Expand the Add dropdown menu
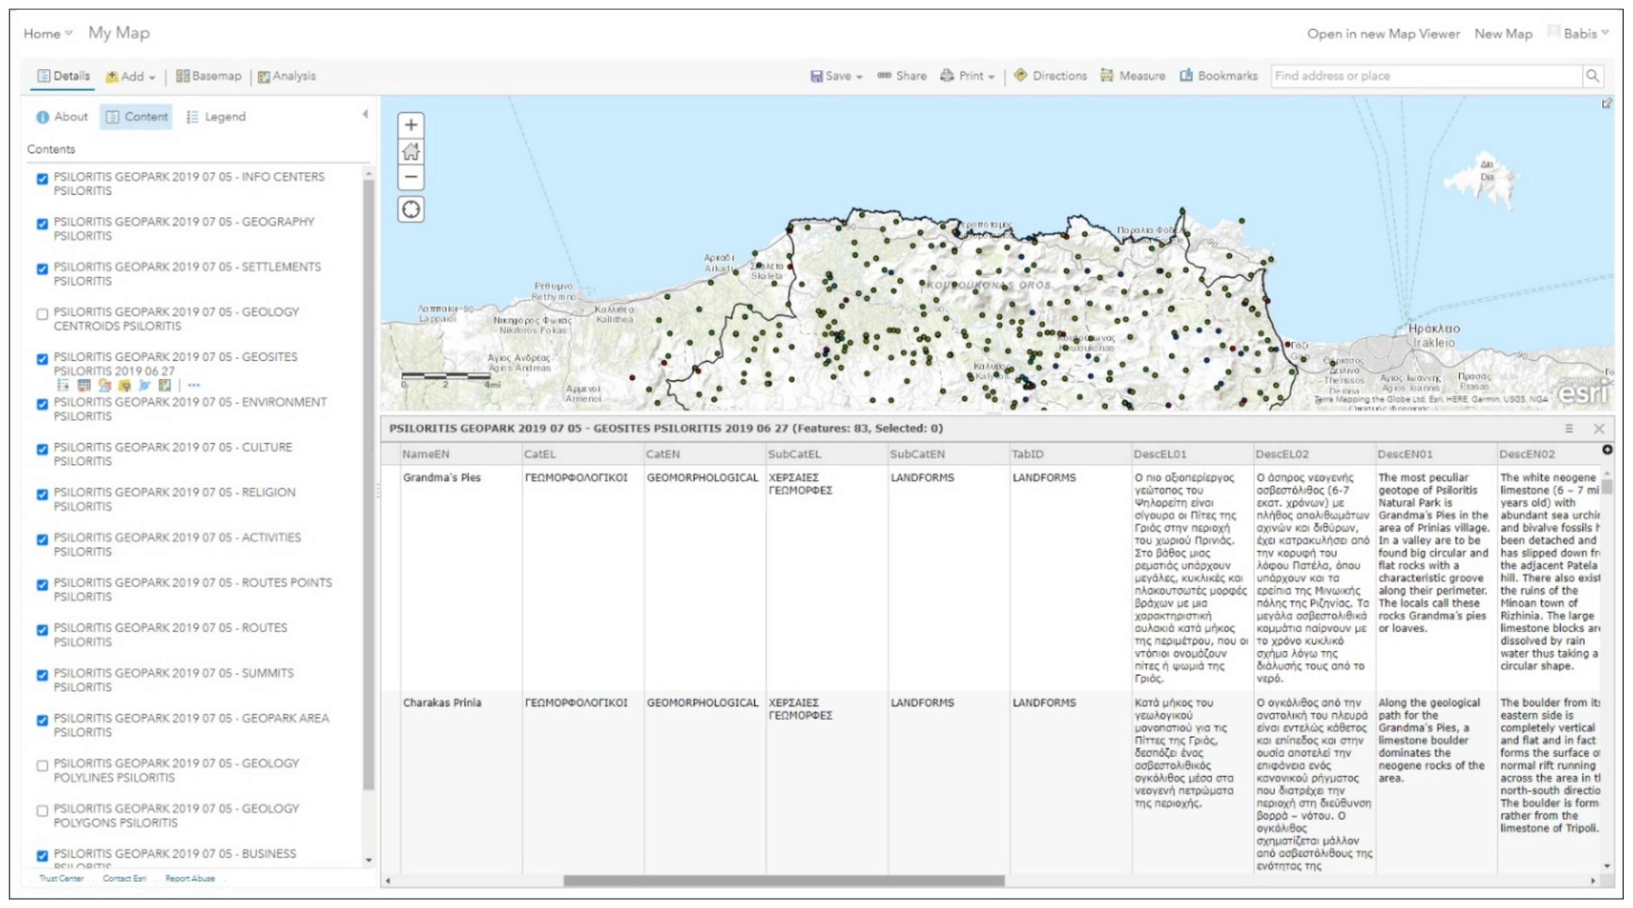 tap(131, 77)
